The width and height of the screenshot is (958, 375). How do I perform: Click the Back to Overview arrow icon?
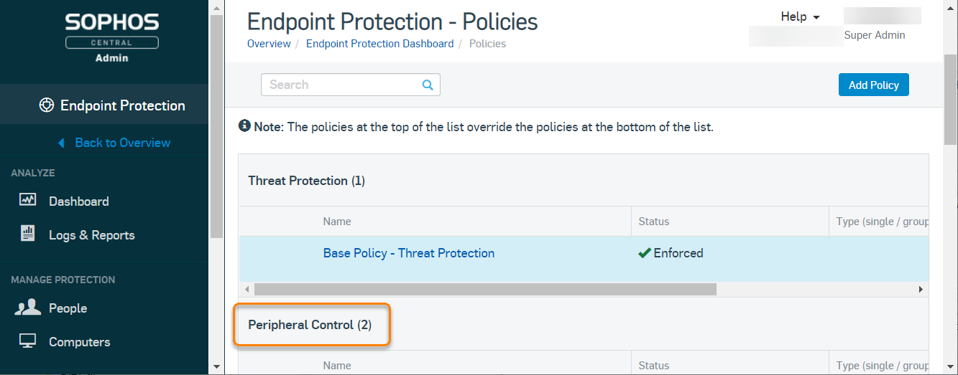click(62, 143)
